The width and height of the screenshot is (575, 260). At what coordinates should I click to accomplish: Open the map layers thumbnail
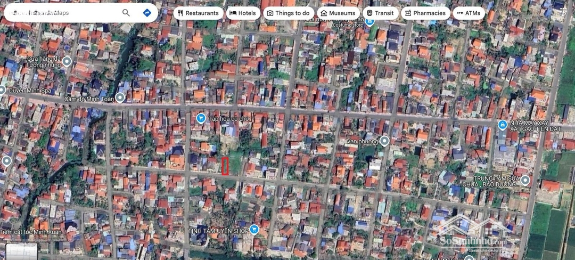(x=21, y=251)
